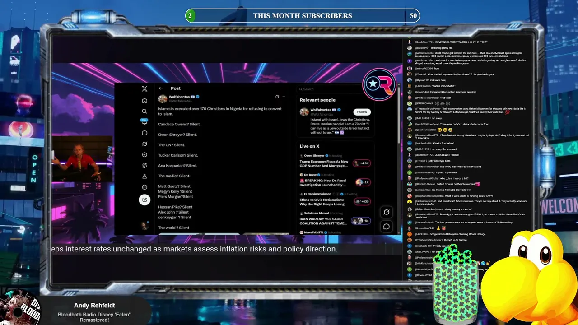Image resolution: width=578 pixels, height=325 pixels.
Task: Click the 'who puts a man on a list?' message
Action: [454, 178]
